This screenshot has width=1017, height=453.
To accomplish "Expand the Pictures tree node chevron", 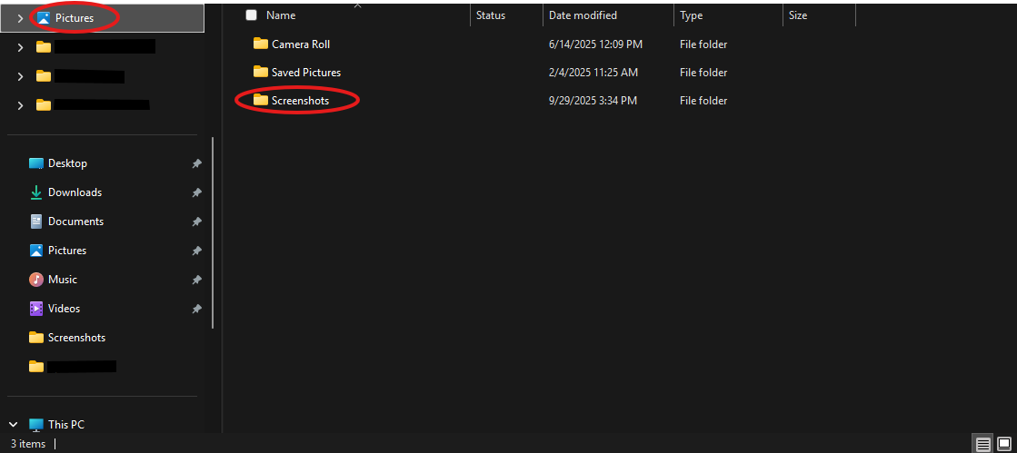I will click(20, 18).
